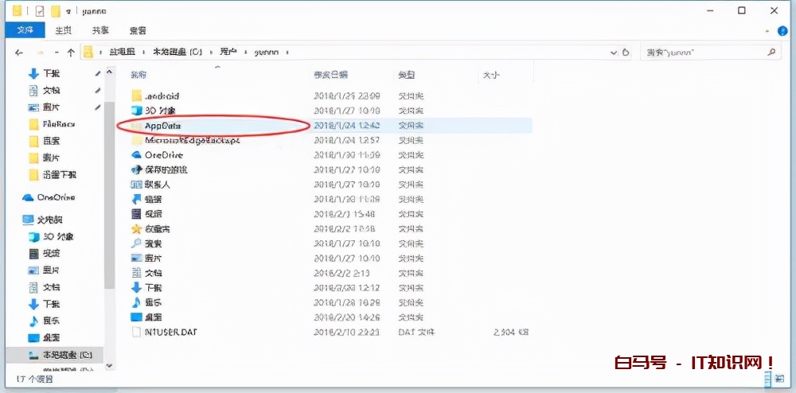The width and height of the screenshot is (796, 393).
Task: Select the OneDrive cloud icon in file list
Action: (136, 154)
